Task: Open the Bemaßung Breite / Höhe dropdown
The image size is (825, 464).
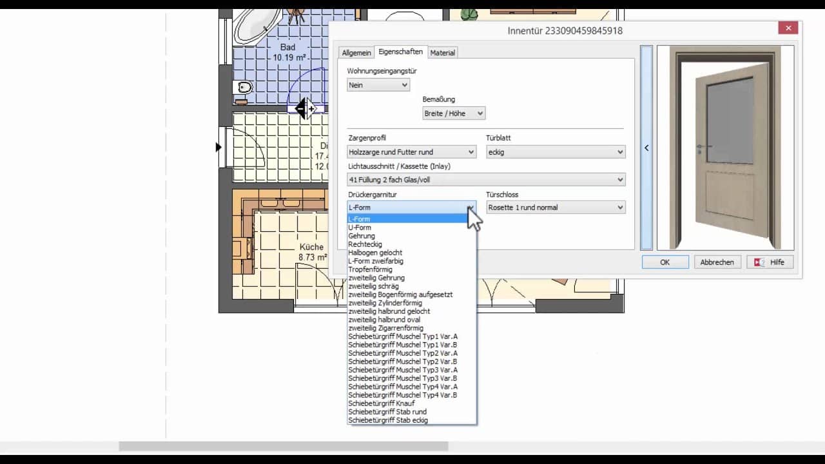Action: pos(454,113)
